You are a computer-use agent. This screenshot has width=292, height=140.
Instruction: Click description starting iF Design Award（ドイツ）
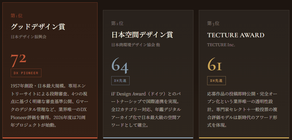pyautogui.click(x=146, y=109)
